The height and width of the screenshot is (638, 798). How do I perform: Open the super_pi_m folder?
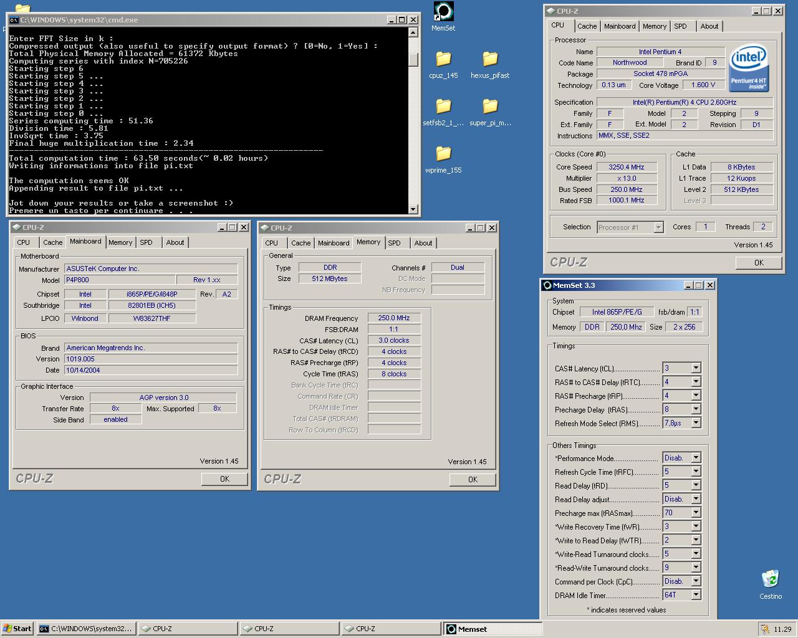coord(490,112)
